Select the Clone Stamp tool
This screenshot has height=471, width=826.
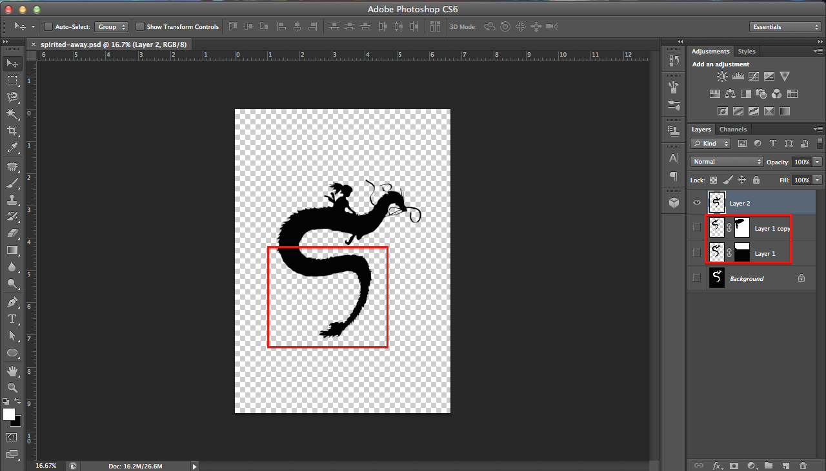pos(12,200)
